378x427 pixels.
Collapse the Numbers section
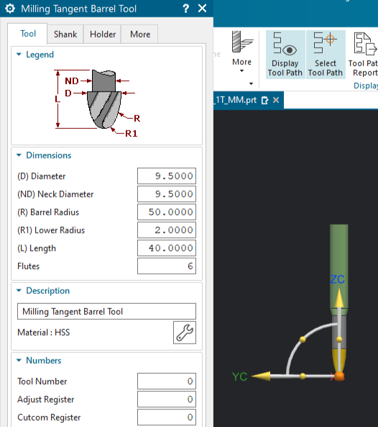[x=19, y=360]
